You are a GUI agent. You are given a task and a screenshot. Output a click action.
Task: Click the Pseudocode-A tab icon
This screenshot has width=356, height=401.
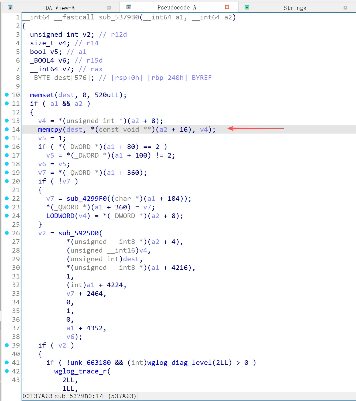coord(129,7)
